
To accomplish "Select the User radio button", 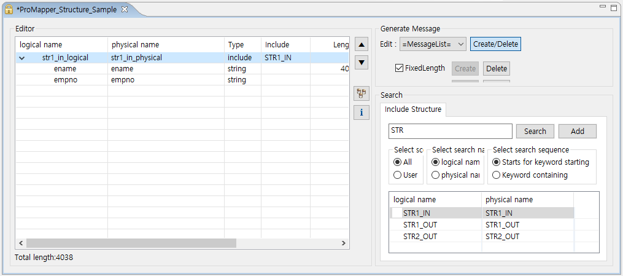I will pyautogui.click(x=397, y=175).
